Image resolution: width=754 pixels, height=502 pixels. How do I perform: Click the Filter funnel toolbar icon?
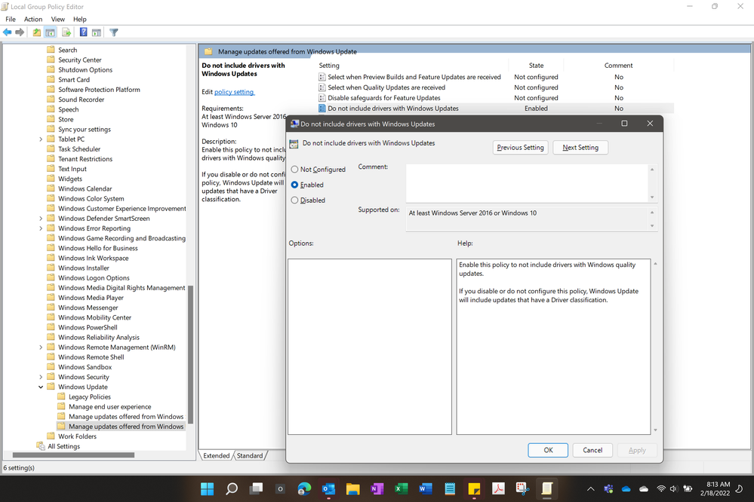coord(113,32)
